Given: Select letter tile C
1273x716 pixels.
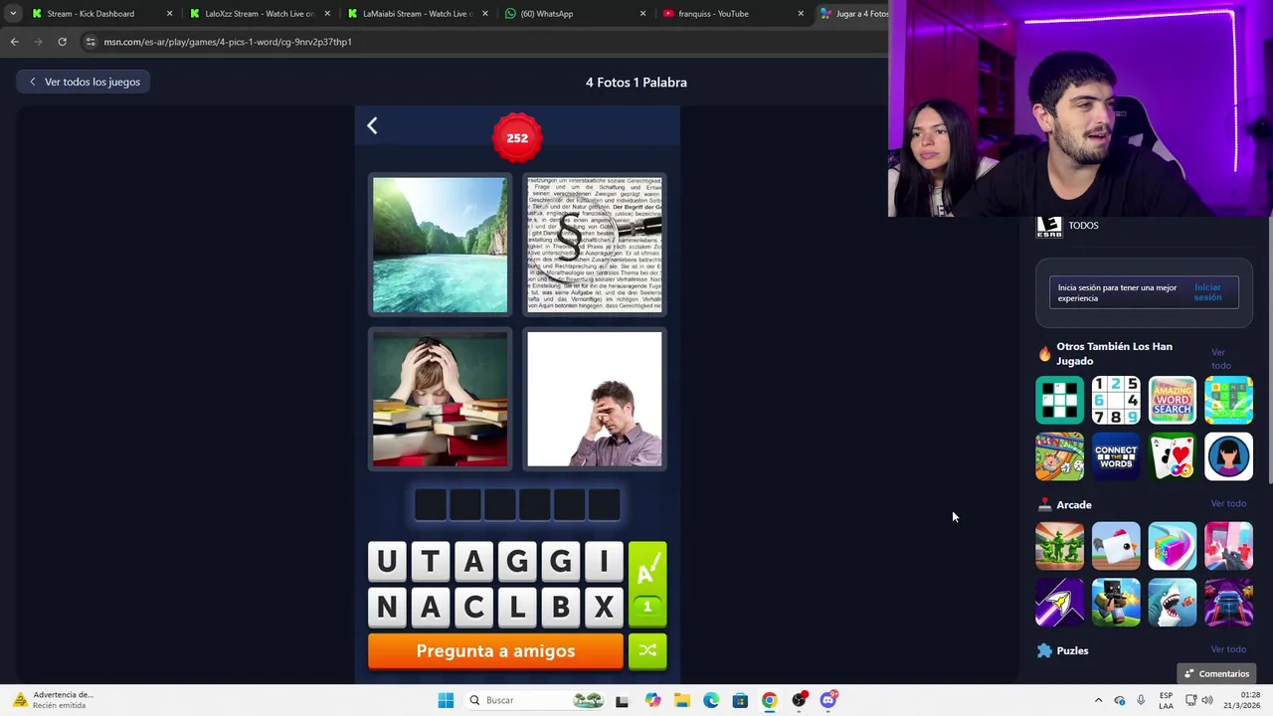Looking at the screenshot, I should pyautogui.click(x=473, y=607).
